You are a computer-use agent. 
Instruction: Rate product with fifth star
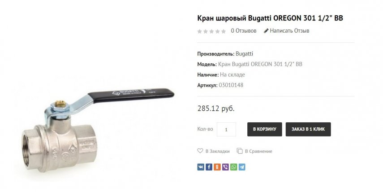pos(224,31)
